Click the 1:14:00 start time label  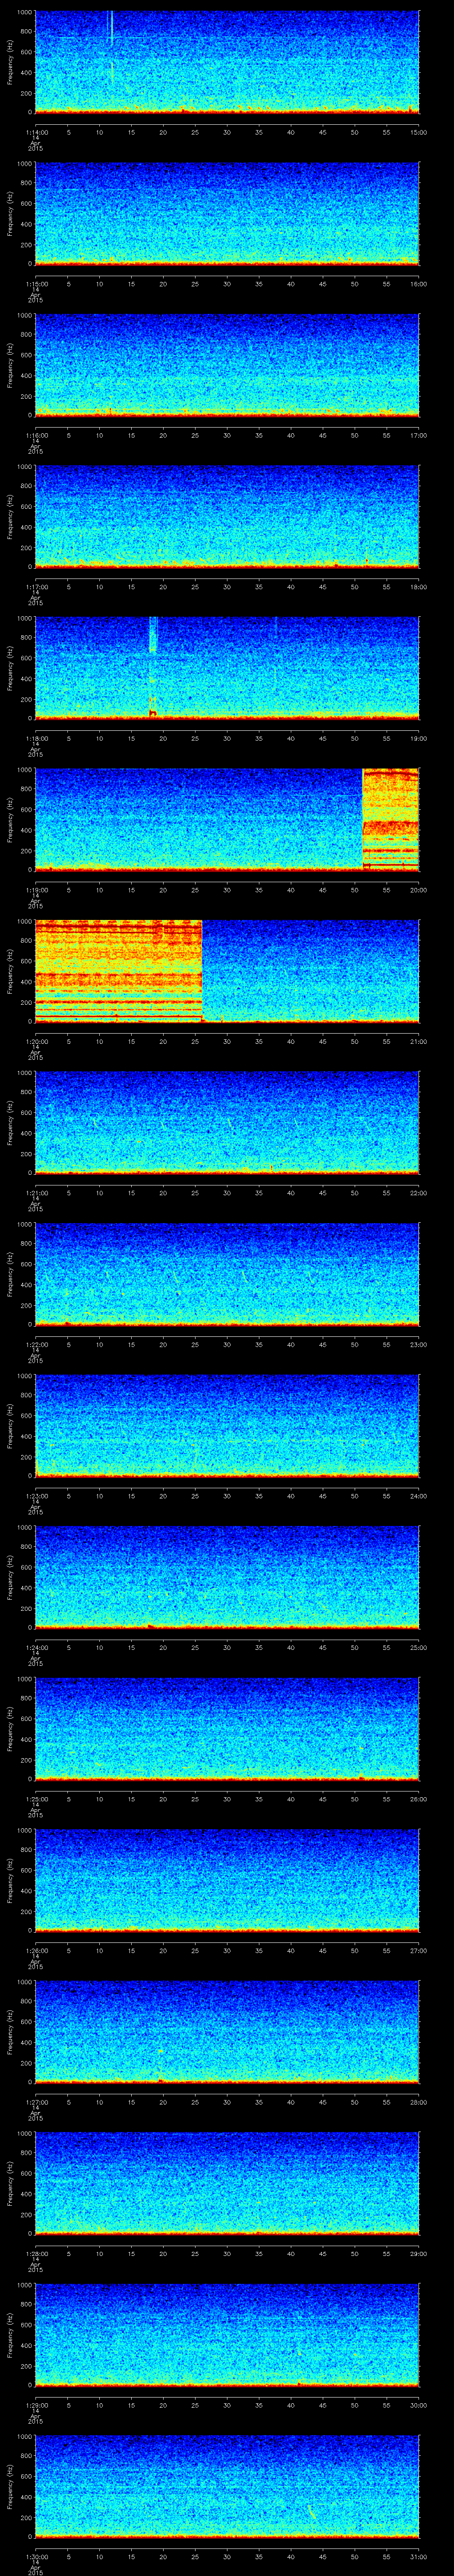point(36,132)
